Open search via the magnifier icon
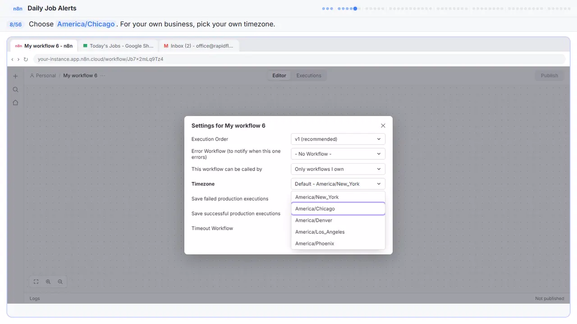 point(15,90)
